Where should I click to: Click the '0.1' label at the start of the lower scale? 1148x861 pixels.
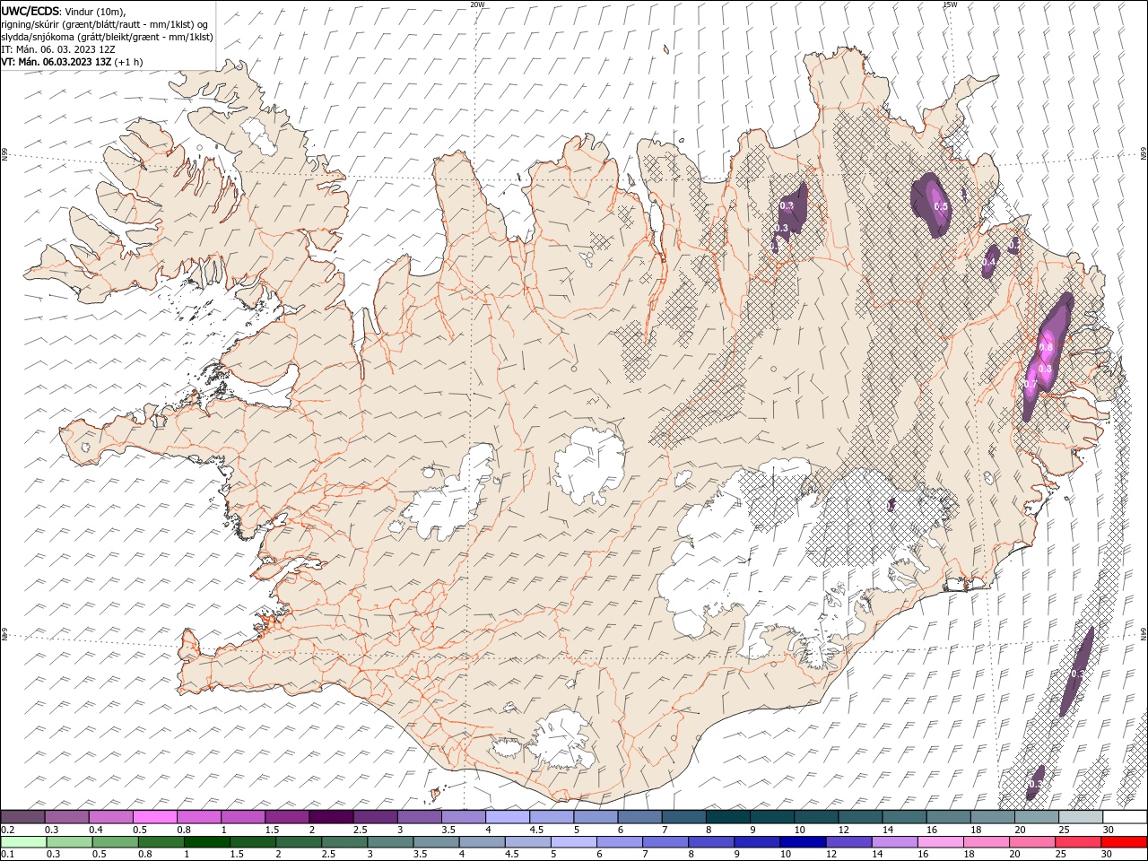7,855
